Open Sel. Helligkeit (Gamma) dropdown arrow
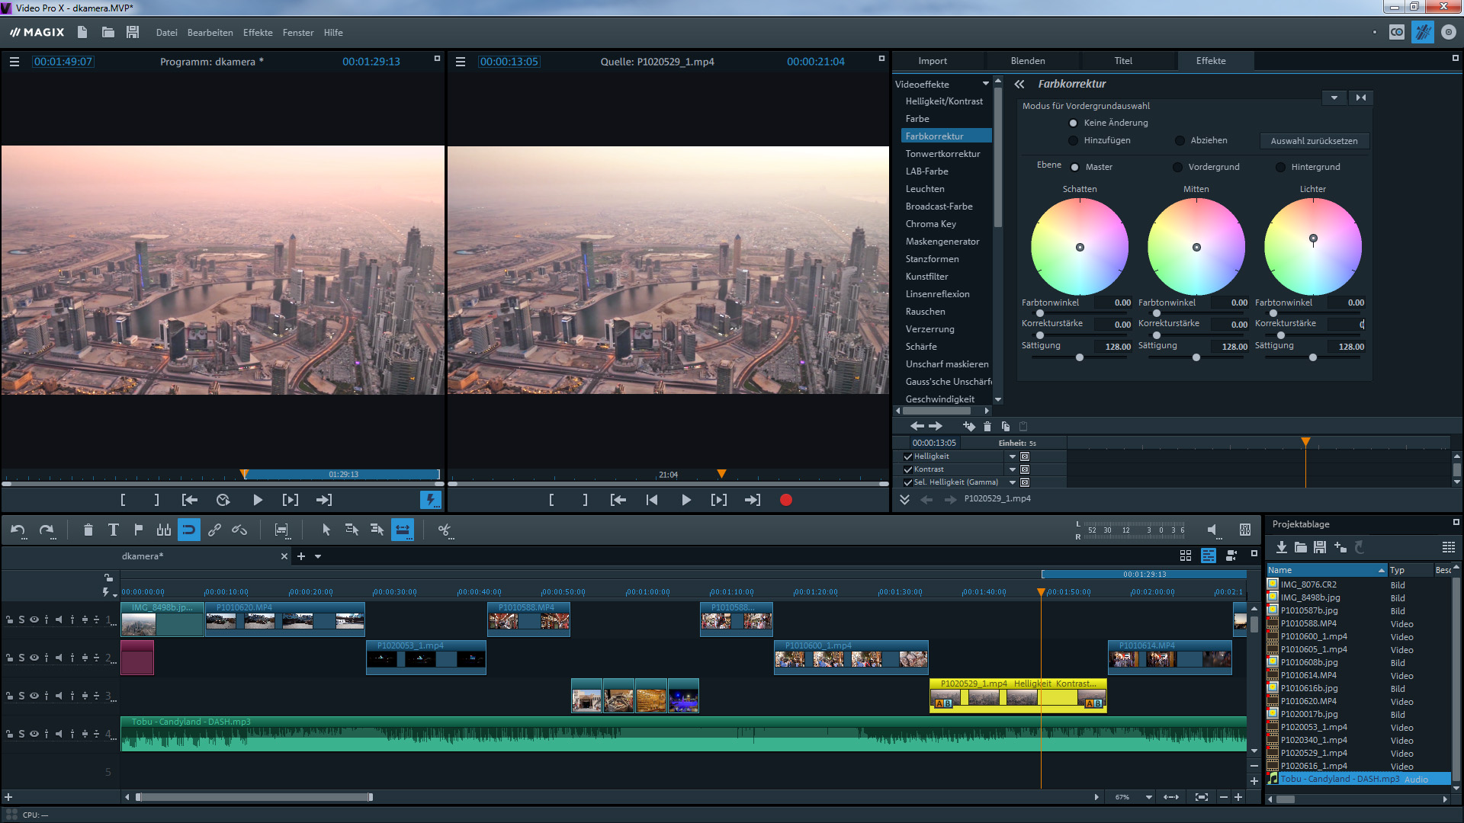The height and width of the screenshot is (823, 1464). (x=1012, y=482)
